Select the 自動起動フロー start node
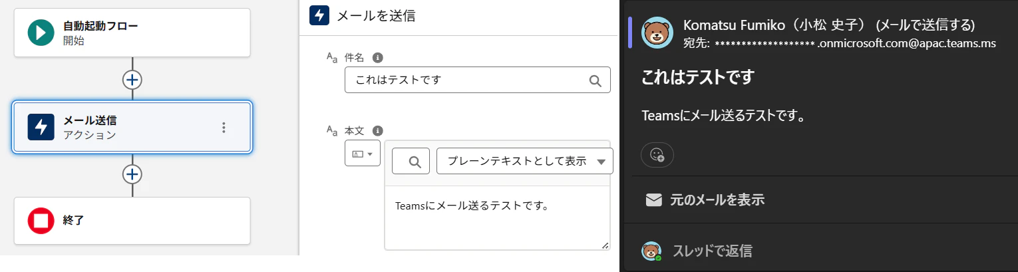Screen dimensions: 1018x272 pos(132,33)
